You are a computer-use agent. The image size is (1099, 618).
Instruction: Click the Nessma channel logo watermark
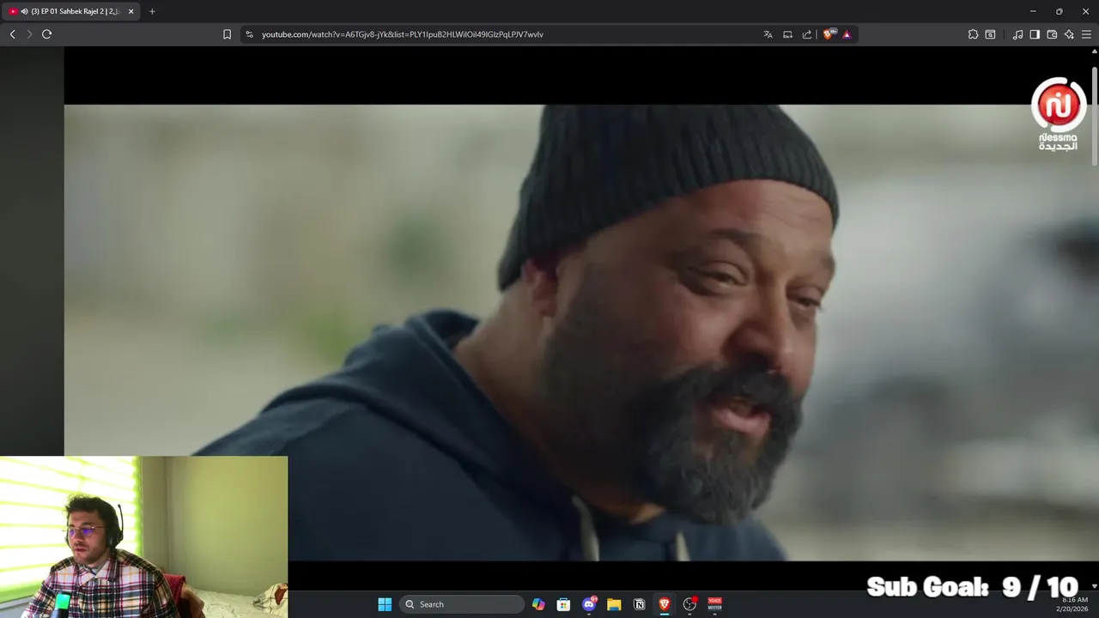1059,113
